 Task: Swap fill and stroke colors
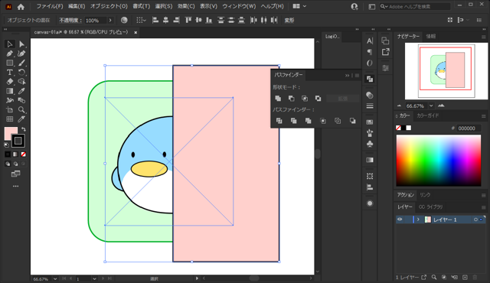24,129
